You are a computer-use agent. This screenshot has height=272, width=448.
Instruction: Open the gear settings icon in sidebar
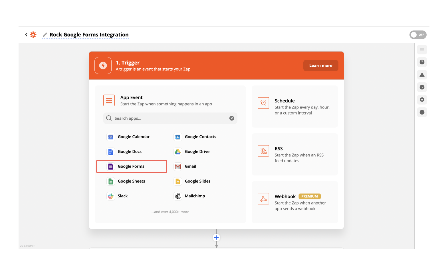point(422,100)
